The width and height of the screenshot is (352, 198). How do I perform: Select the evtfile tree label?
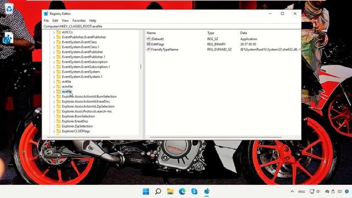67,82
